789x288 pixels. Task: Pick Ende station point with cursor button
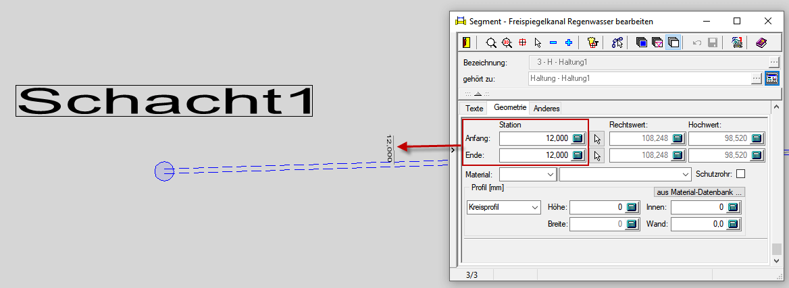pyautogui.click(x=597, y=156)
